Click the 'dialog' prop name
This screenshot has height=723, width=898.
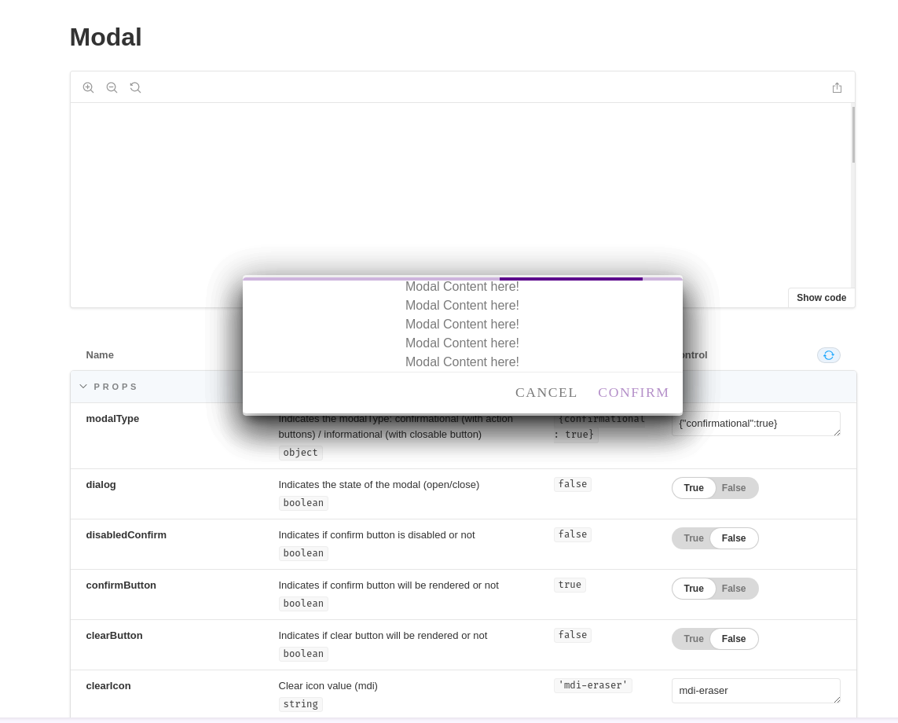click(x=101, y=485)
